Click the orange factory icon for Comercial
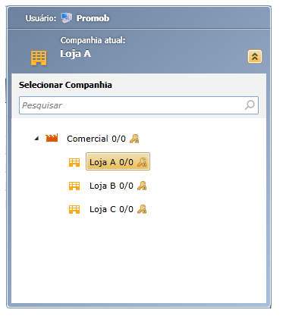 (x=52, y=138)
